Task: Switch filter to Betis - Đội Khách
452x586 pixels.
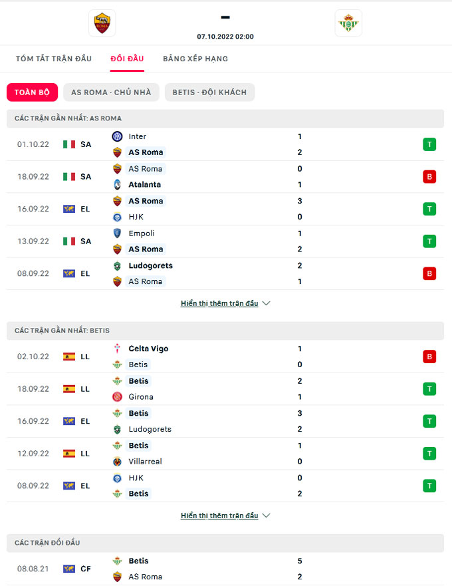Action: [x=209, y=92]
